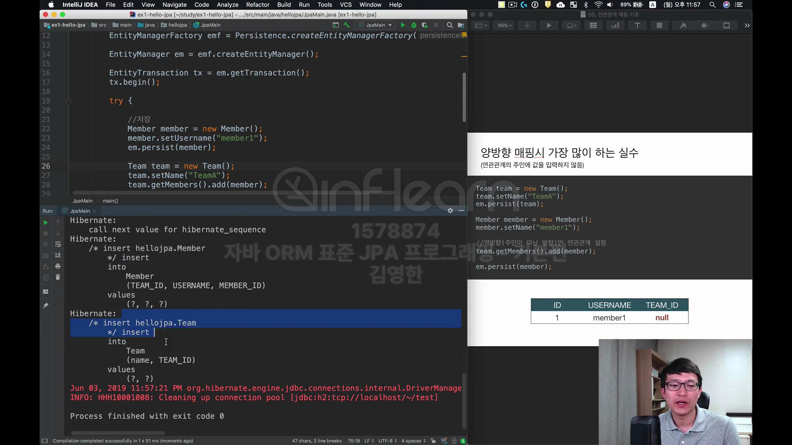Rerun JpaMain from Run panel

45,222
